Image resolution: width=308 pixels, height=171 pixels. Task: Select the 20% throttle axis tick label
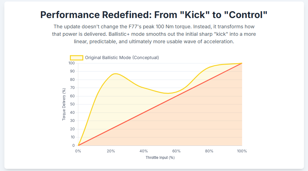[111, 151]
